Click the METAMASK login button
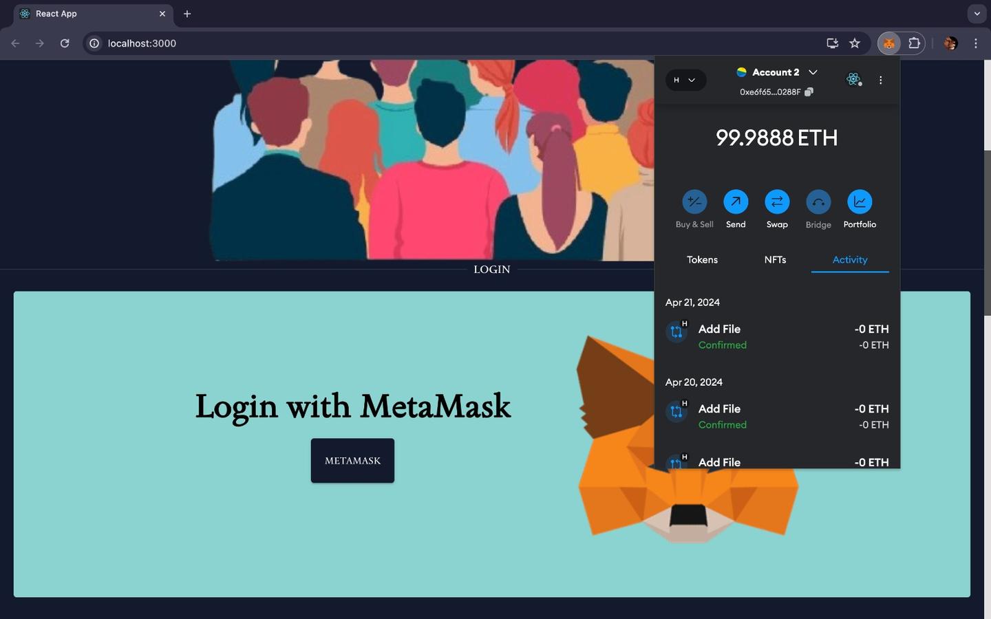This screenshot has height=619, width=991. (352, 461)
